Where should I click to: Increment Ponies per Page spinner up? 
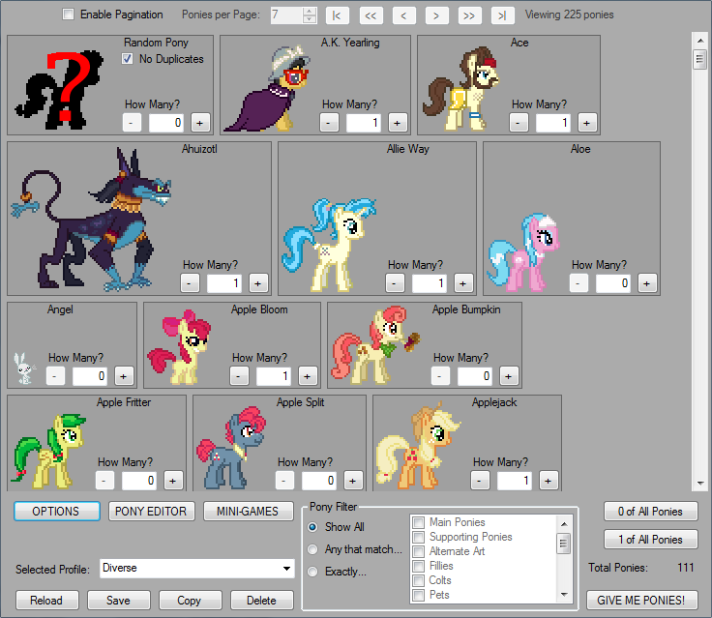pyautogui.click(x=310, y=12)
